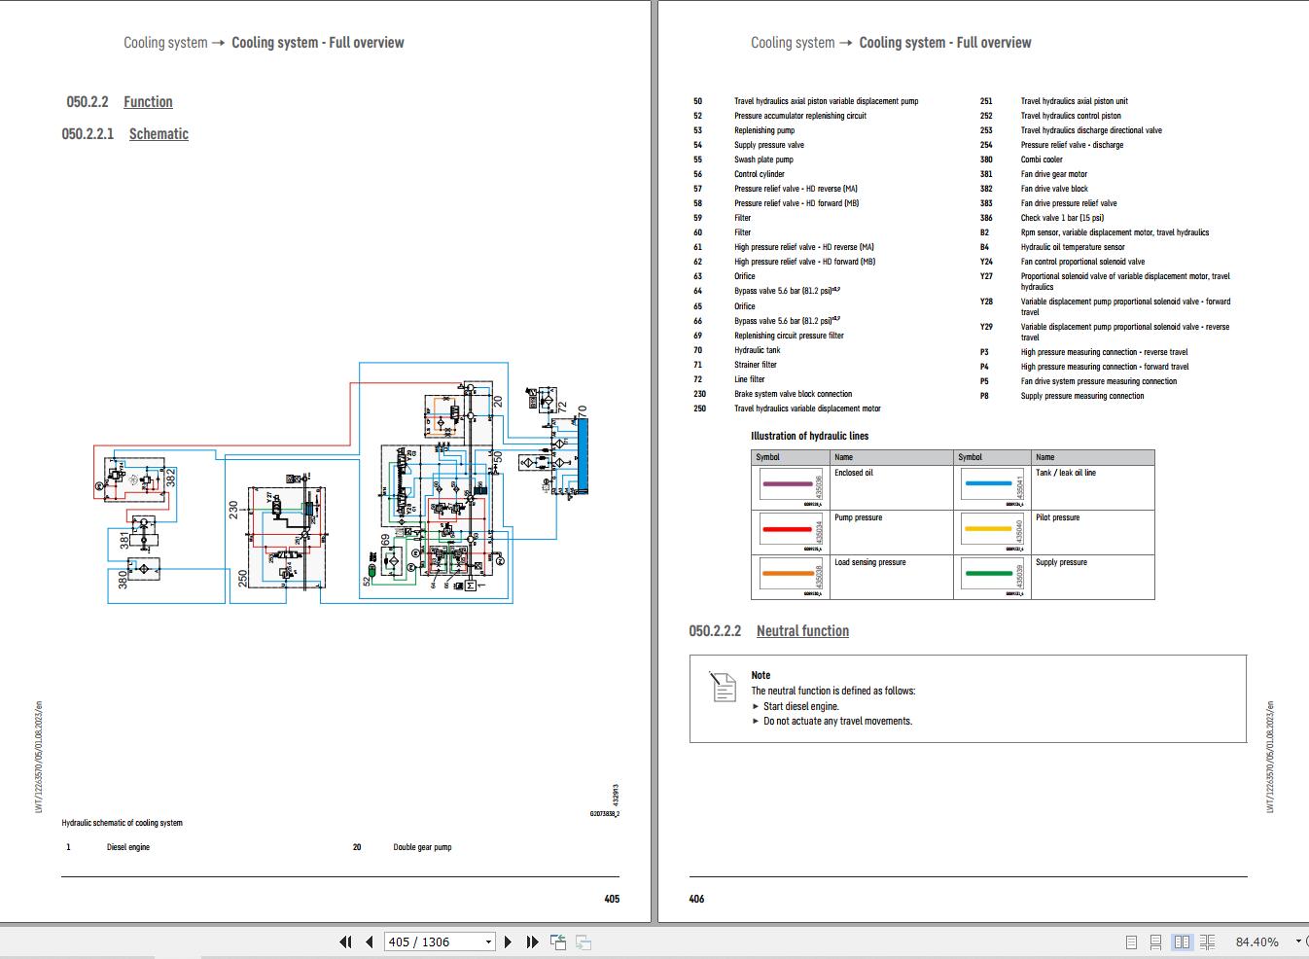
Task: Select the two-page continuous scrolling icon
Action: [1207, 941]
